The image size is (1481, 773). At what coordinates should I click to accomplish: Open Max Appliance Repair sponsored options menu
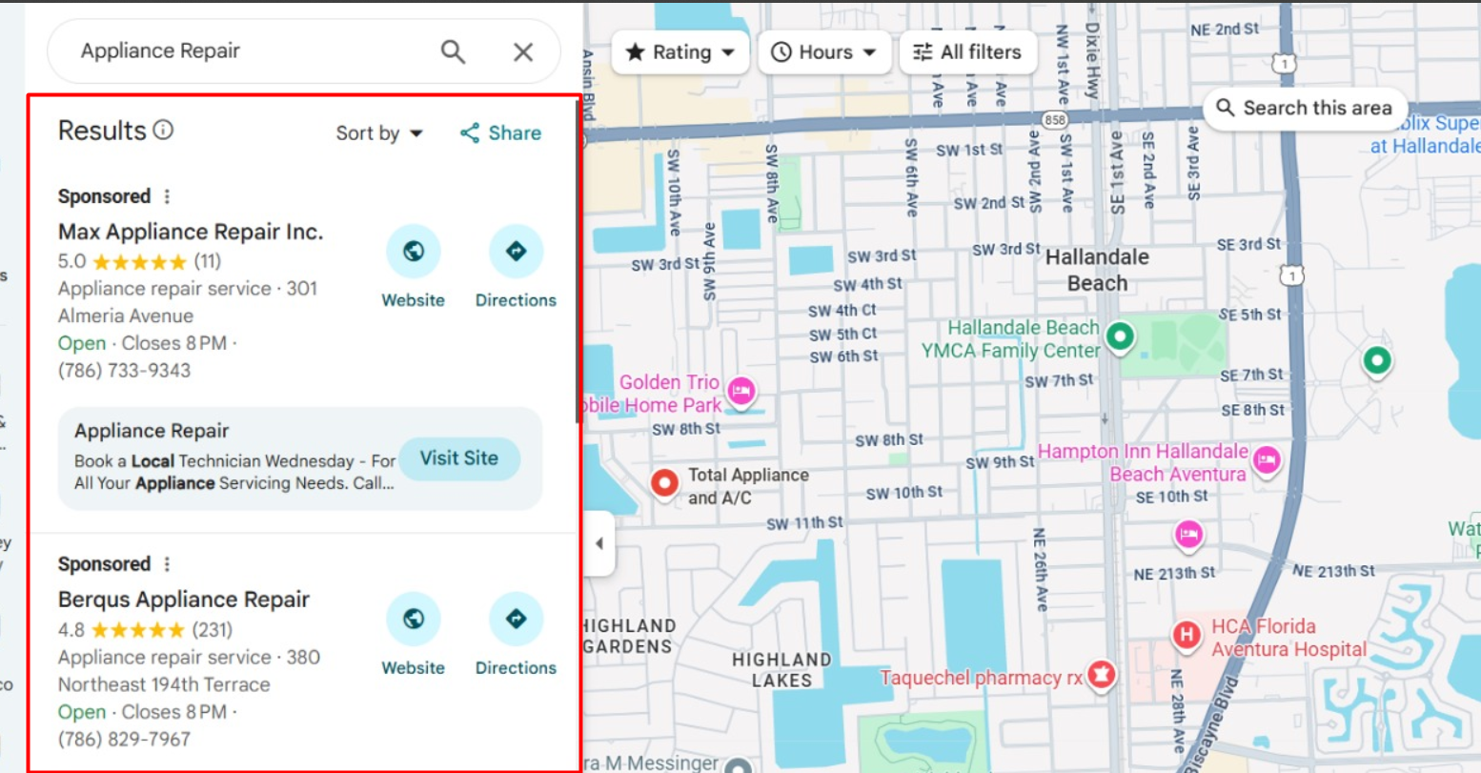coord(167,196)
